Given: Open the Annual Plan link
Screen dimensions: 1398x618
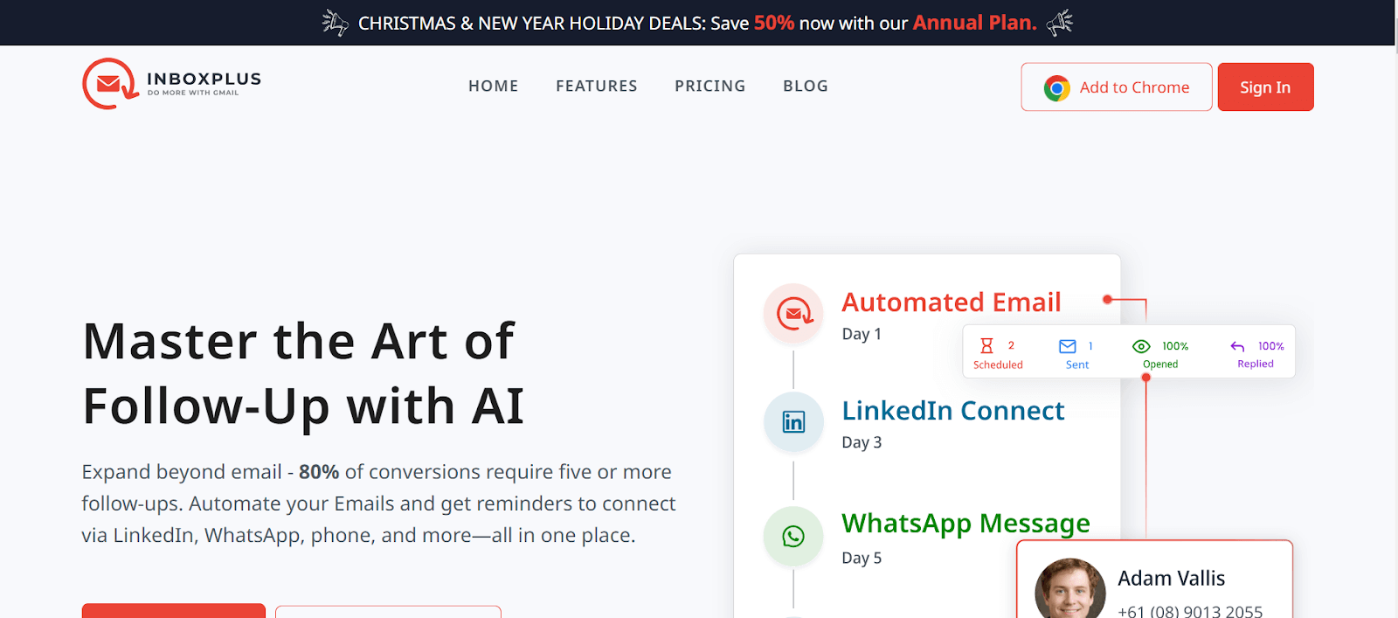Looking at the screenshot, I should coord(972,23).
